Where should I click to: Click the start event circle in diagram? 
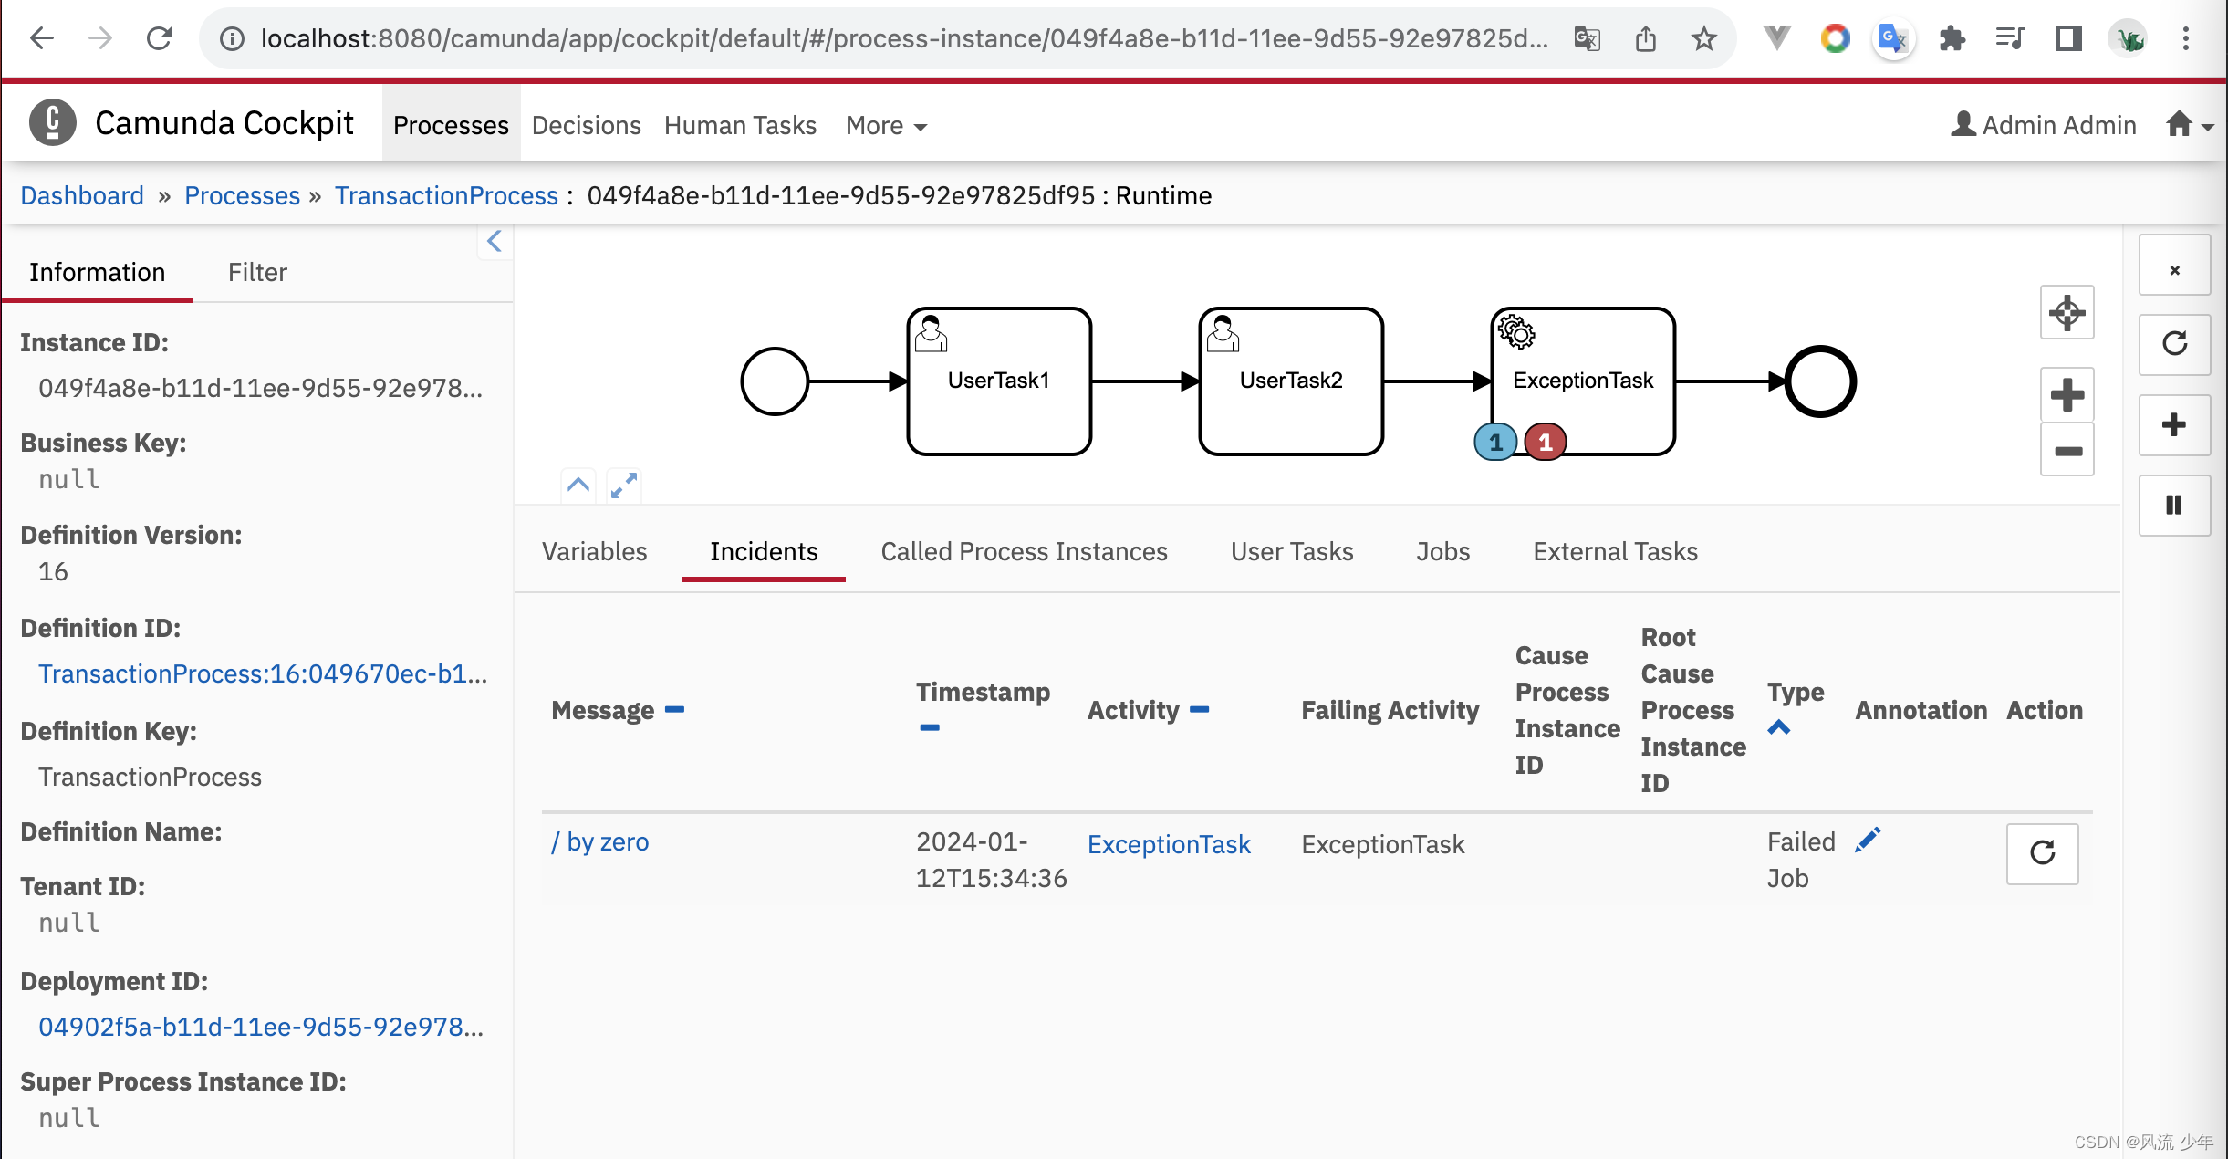pos(775,381)
